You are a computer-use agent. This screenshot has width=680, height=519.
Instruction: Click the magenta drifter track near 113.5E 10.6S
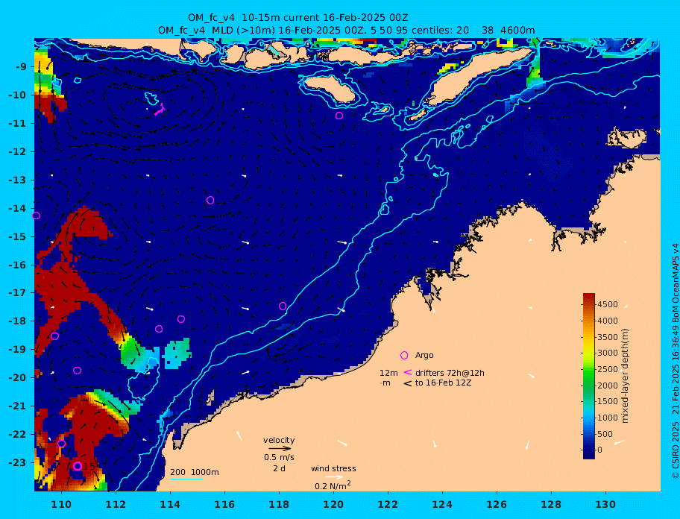[160, 110]
